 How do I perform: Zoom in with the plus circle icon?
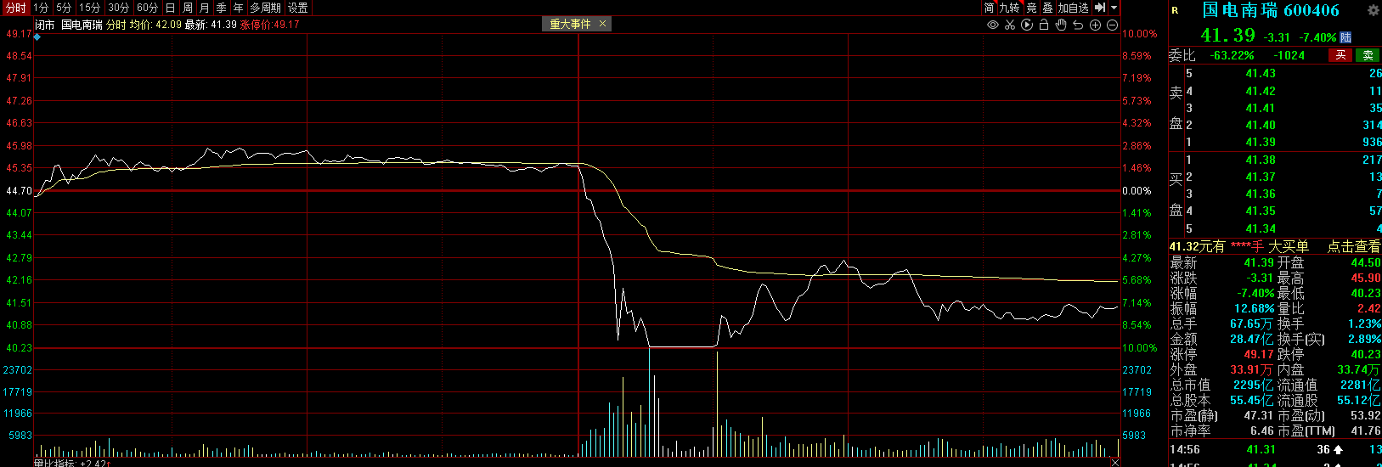1095,25
